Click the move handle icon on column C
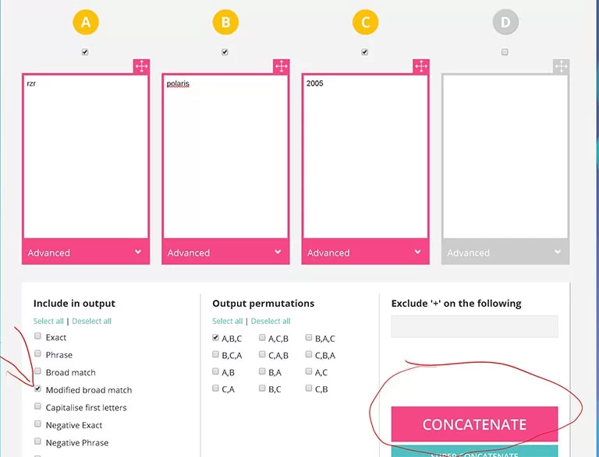 tap(420, 66)
